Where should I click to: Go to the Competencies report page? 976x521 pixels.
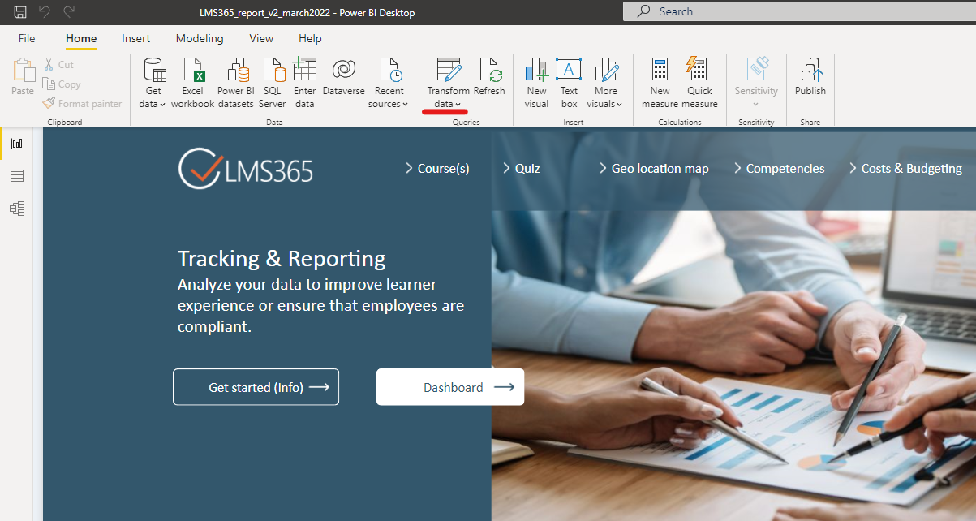pos(780,169)
